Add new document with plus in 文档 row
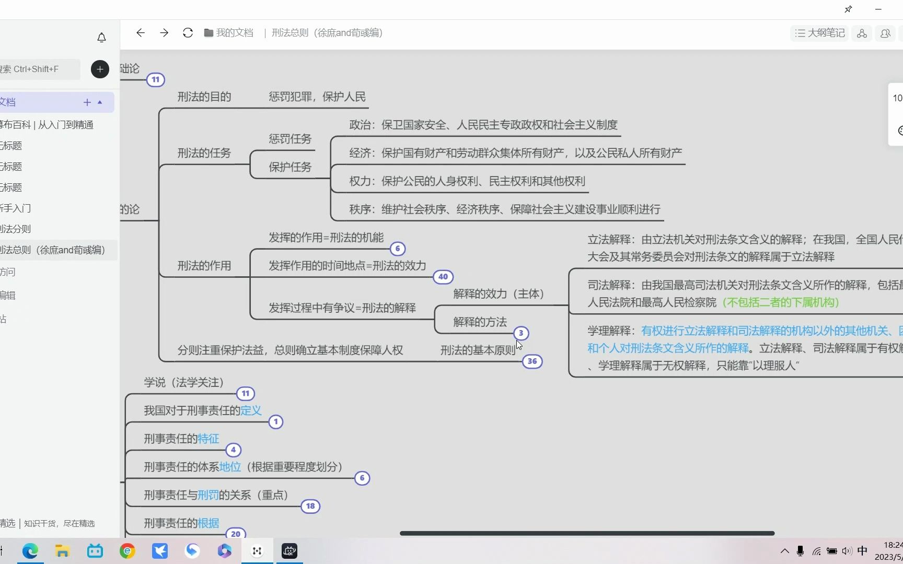The height and width of the screenshot is (564, 903). point(87,102)
